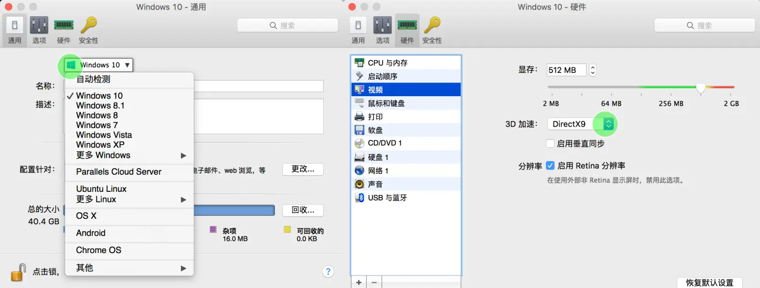Choose Windows 10 in OS menu
This screenshot has height=288, width=760.
[130, 96]
